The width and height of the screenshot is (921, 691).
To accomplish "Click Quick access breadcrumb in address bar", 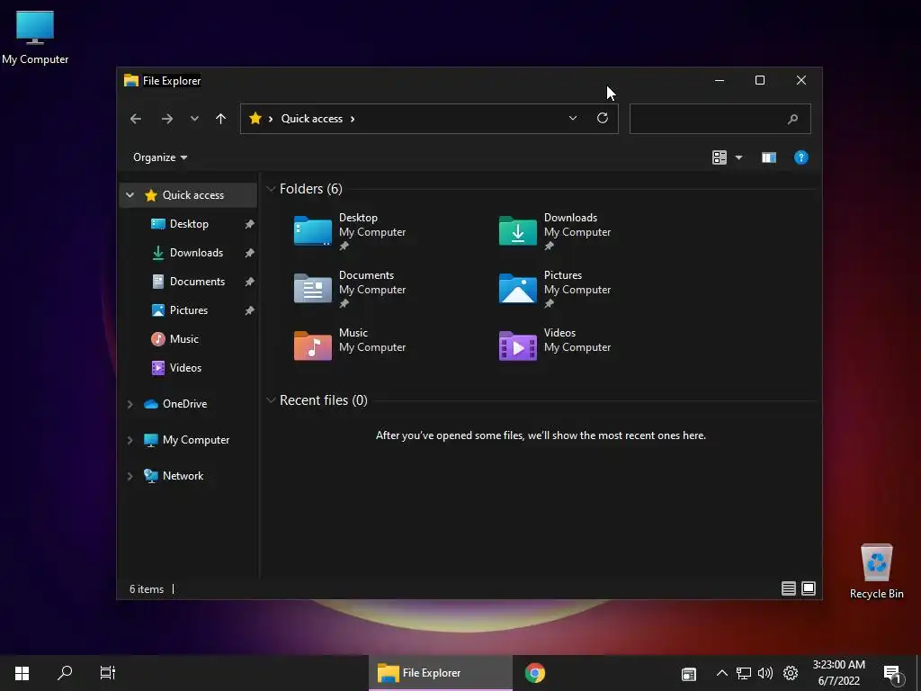I will pyautogui.click(x=312, y=119).
